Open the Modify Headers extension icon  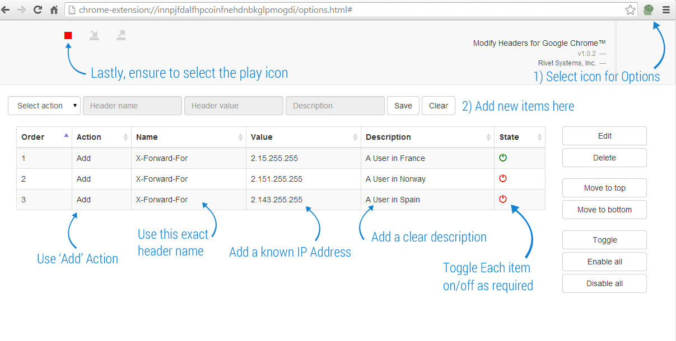click(x=649, y=10)
